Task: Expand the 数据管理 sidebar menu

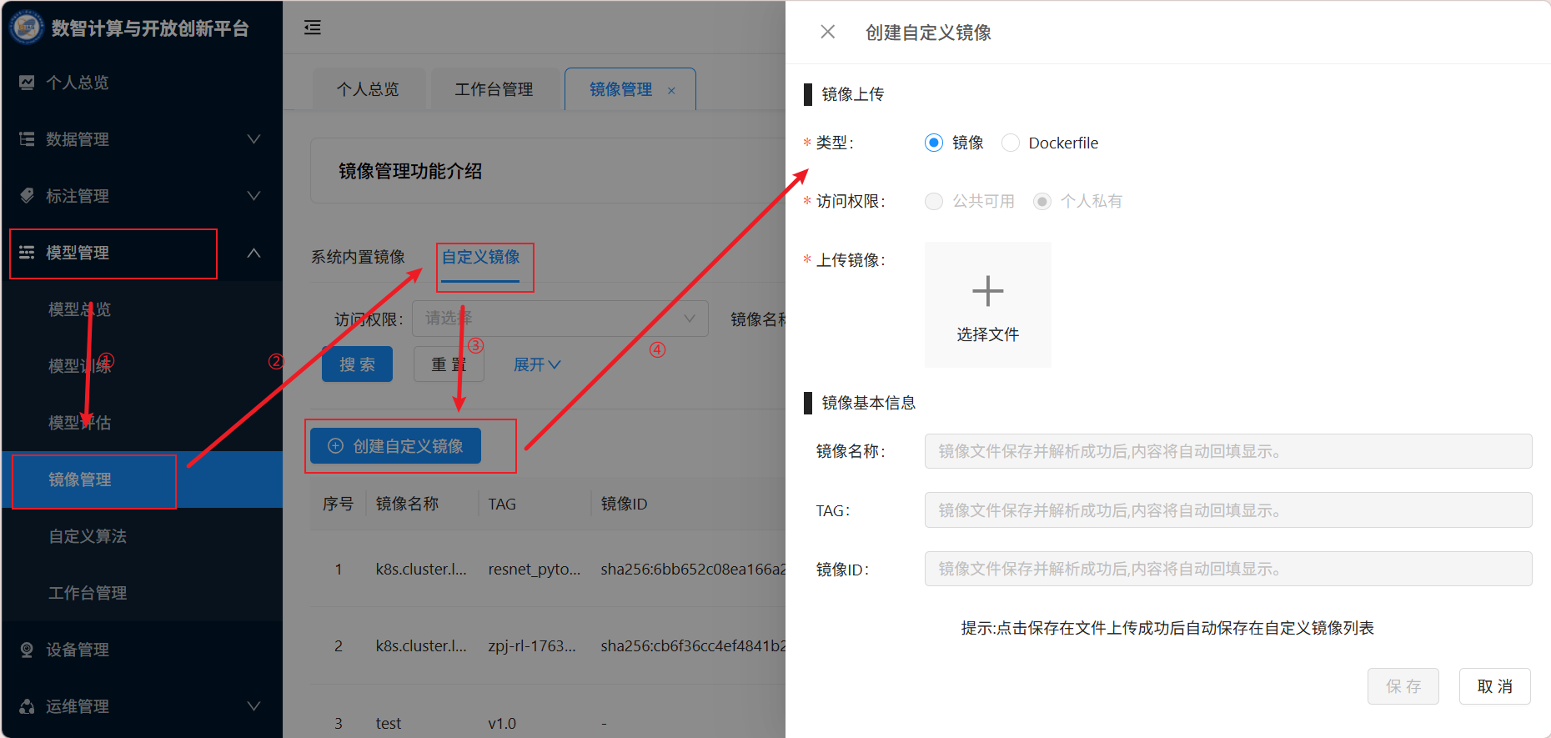Action: pos(253,139)
